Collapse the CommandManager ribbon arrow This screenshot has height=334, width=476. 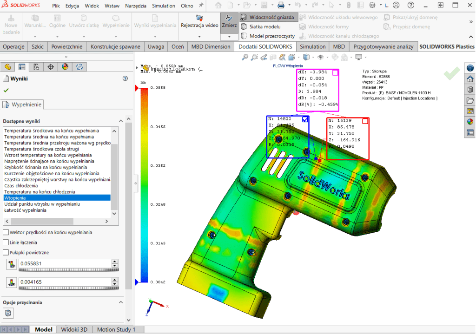click(x=471, y=37)
